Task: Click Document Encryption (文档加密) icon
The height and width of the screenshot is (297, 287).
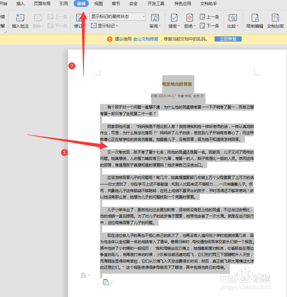Action: pos(275,18)
